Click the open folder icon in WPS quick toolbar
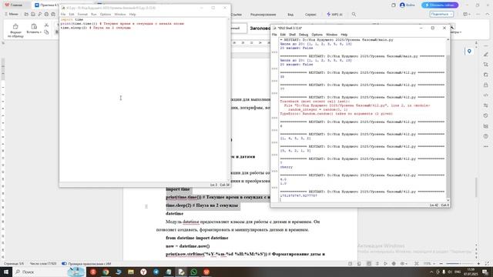Image resolution: width=493 pixels, height=277 pixels. click(x=26, y=14)
